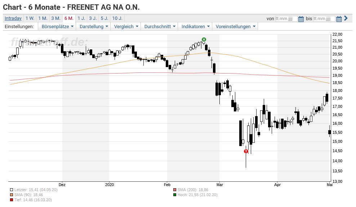This screenshot has height=207, width=356.
Task: Open the Darstellung dropdown
Action: [x=94, y=26]
